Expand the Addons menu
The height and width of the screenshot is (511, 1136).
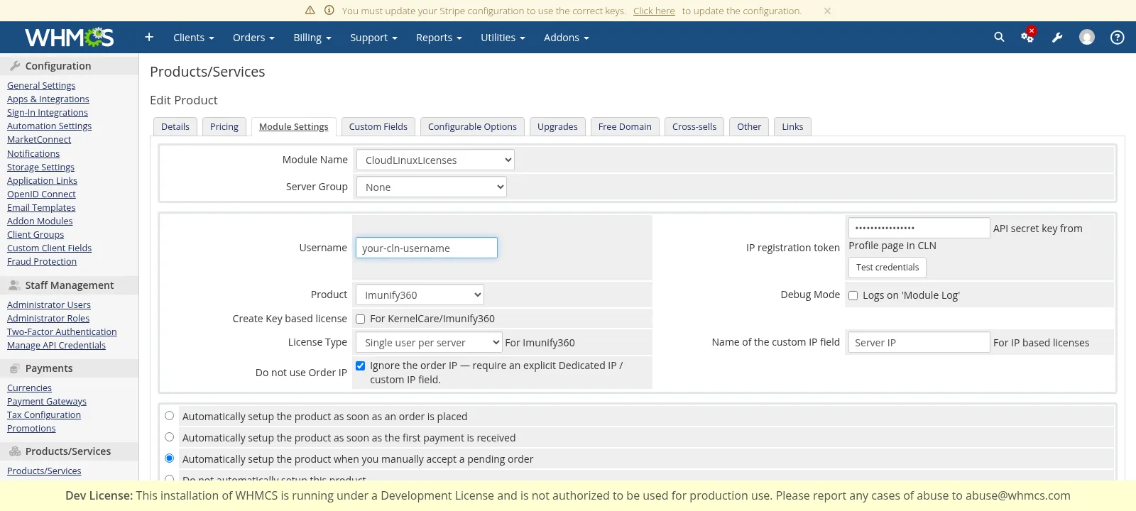567,38
